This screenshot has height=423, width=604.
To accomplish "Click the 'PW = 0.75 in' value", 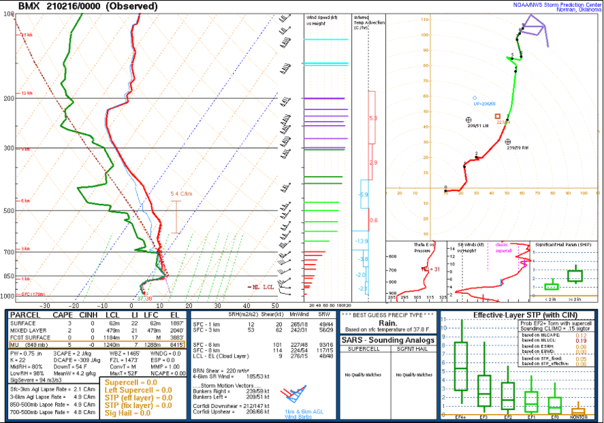I will coord(26,354).
